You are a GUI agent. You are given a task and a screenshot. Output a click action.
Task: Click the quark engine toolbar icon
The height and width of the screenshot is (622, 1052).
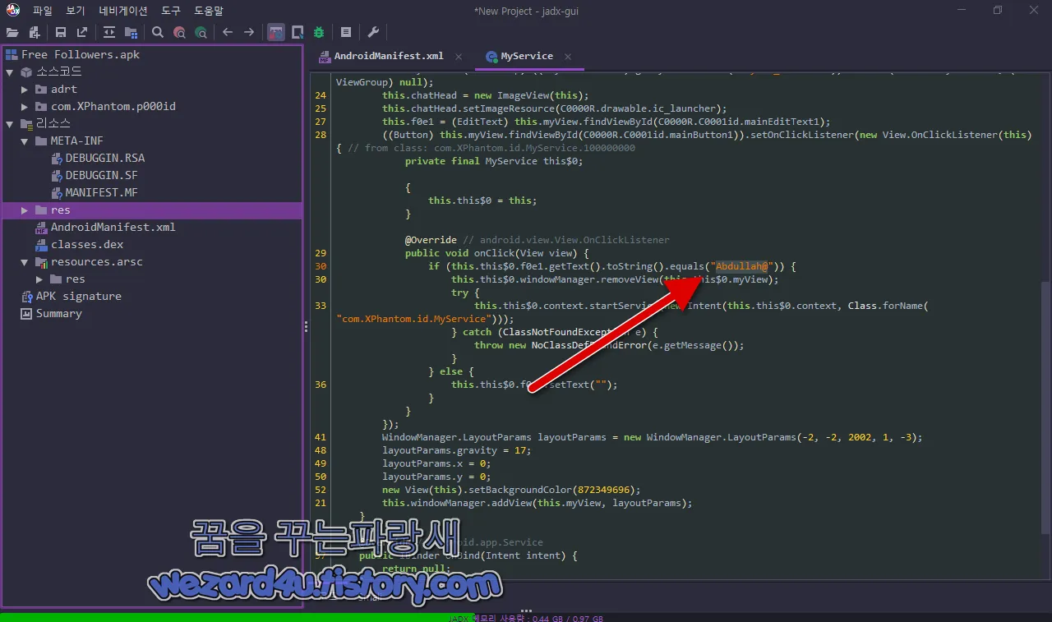(298, 32)
